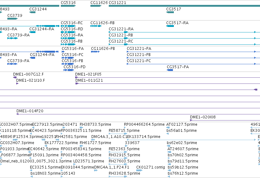Click the CG3739 gene label
Viewport: 260px width, 178px height.
[15, 15]
